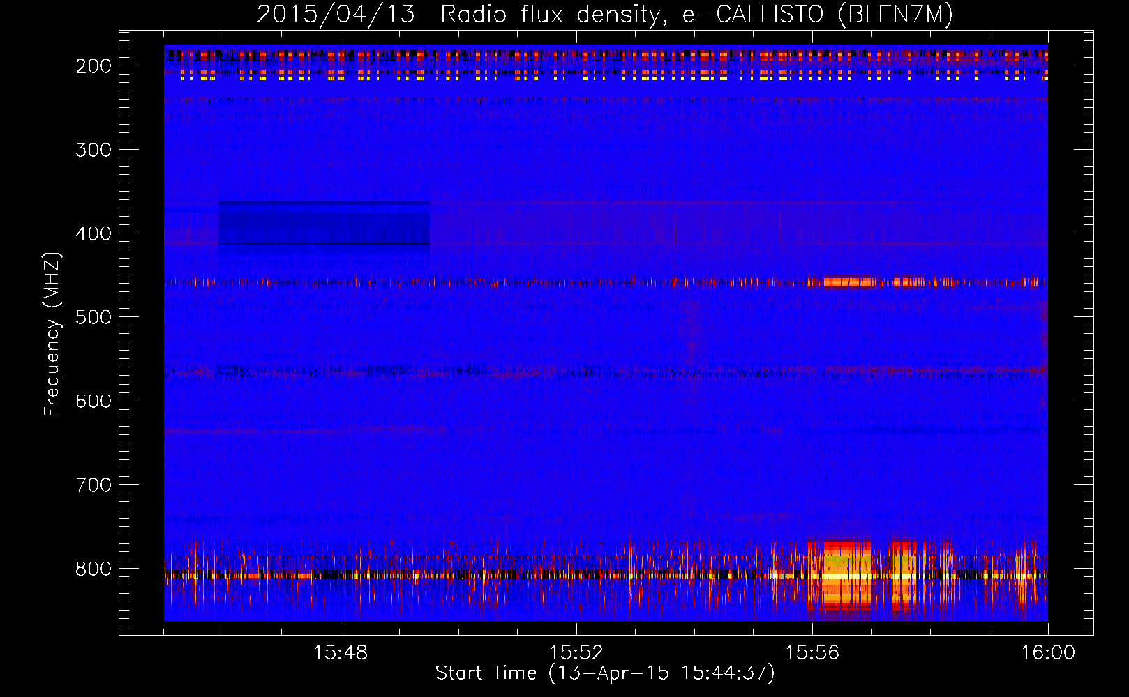Pick the 500 frequency tick label
The image size is (1129, 697).
(x=94, y=317)
